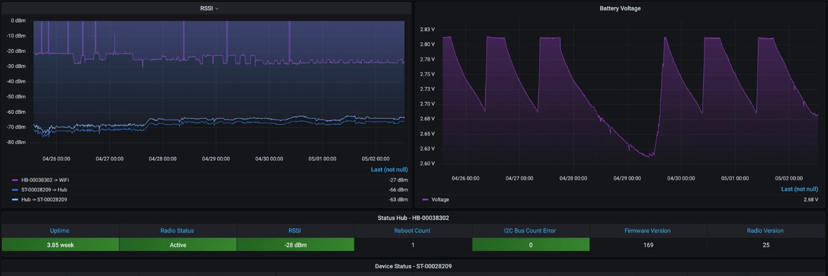Viewport: 828px width, 276px height.
Task: Click the 2.68 V legend value
Action: pos(811,199)
